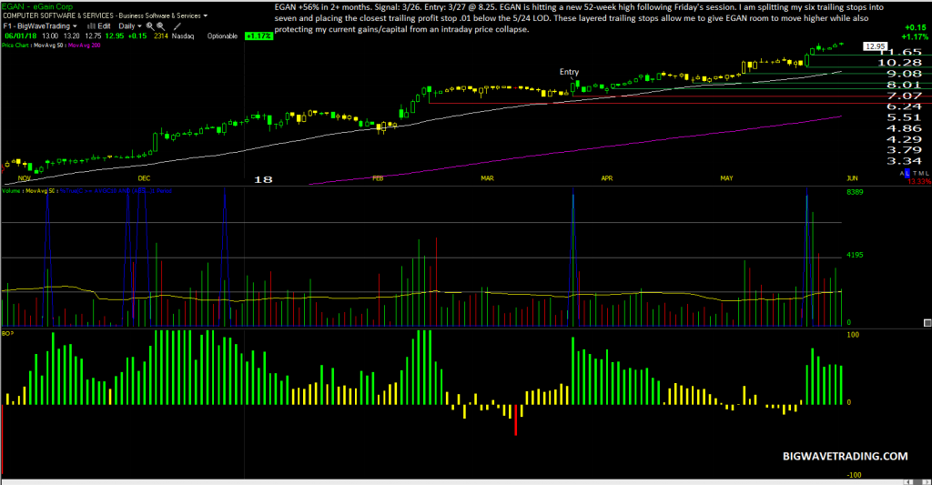Click the DEC month label on time axis
The width and height of the screenshot is (932, 485).
[x=144, y=178]
